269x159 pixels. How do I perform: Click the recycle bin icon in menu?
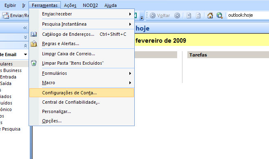[34, 63]
